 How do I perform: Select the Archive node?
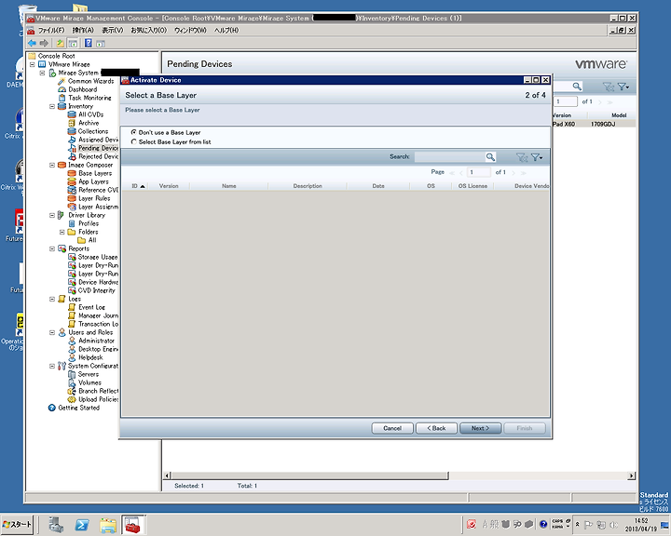(x=89, y=123)
